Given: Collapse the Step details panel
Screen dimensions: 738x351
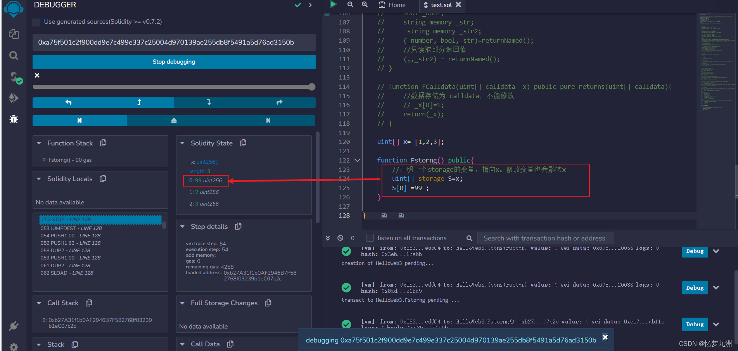Looking at the screenshot, I should [x=182, y=227].
